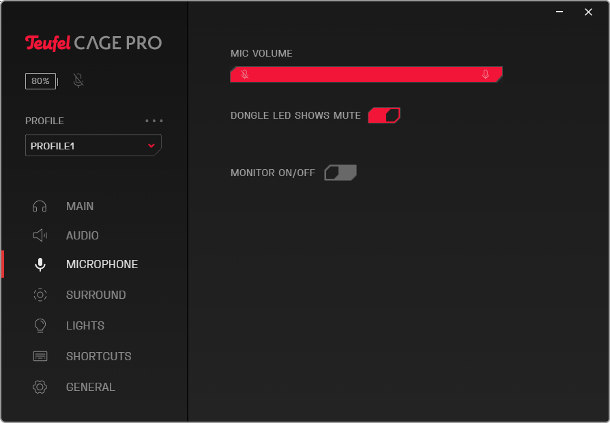Open the PROFILE1 dropdown
610x423 pixels.
point(93,145)
